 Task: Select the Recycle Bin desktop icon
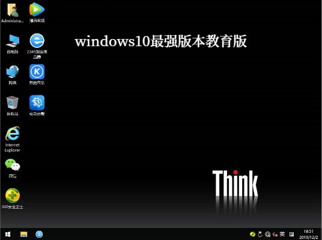click(13, 106)
